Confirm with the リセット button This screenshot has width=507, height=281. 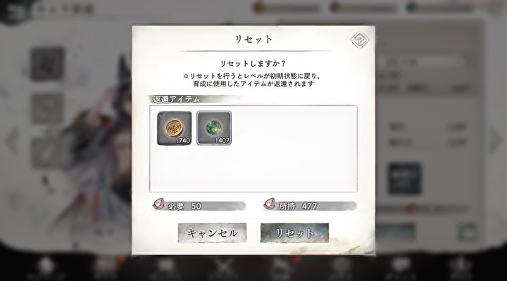294,233
